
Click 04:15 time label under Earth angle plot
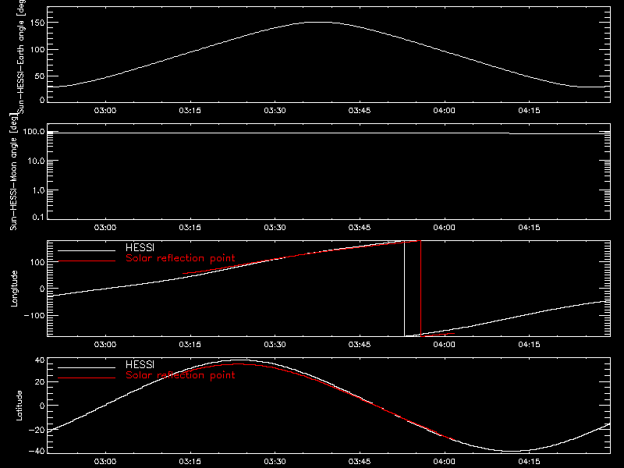click(529, 111)
